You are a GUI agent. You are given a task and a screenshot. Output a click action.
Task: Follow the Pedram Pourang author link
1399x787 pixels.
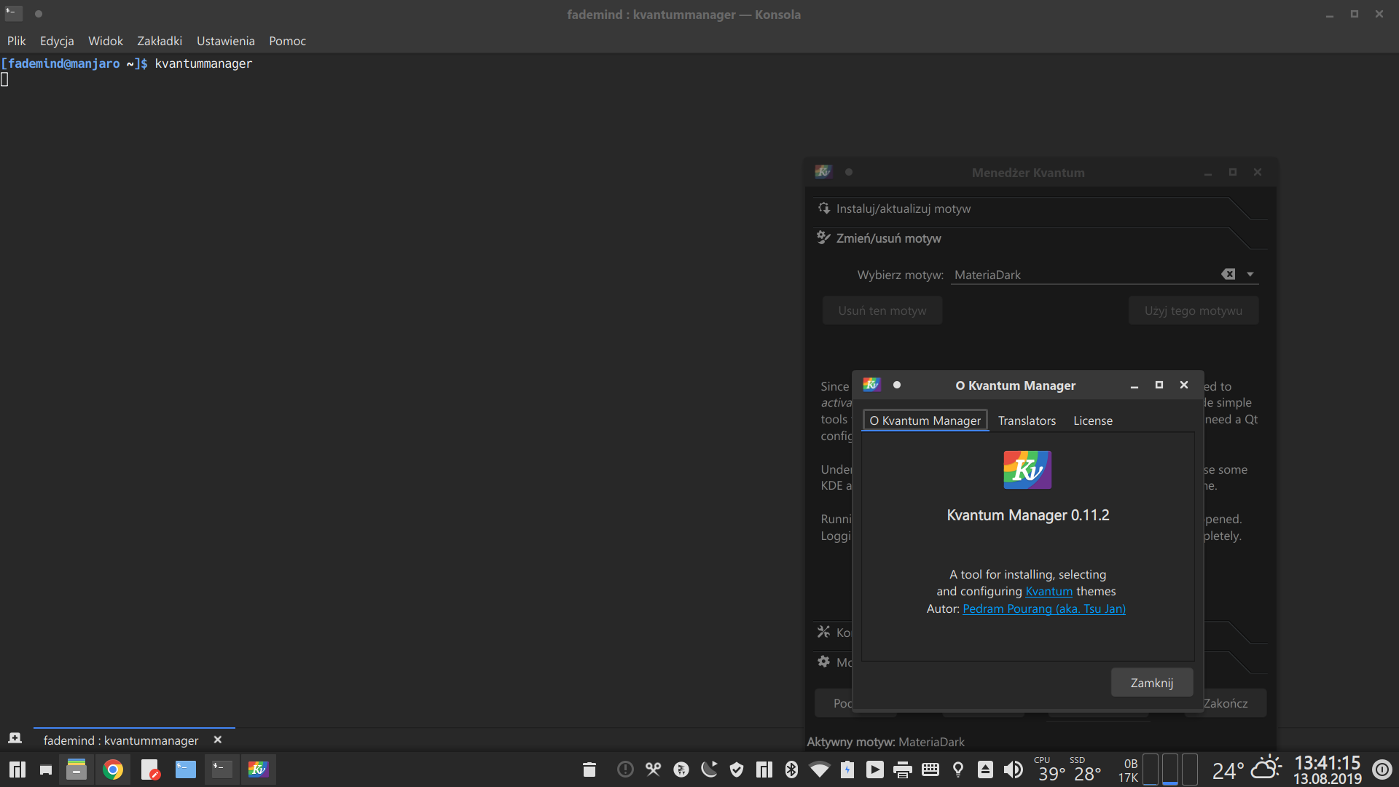(1043, 608)
